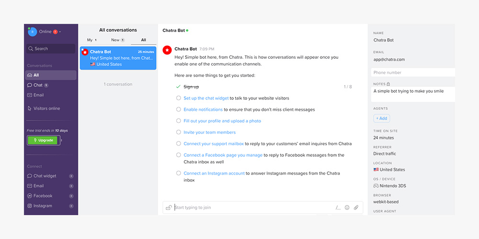Screen dimensions: 479x239
Task: Open Fill out your profile and upload a photo
Action: 222,121
